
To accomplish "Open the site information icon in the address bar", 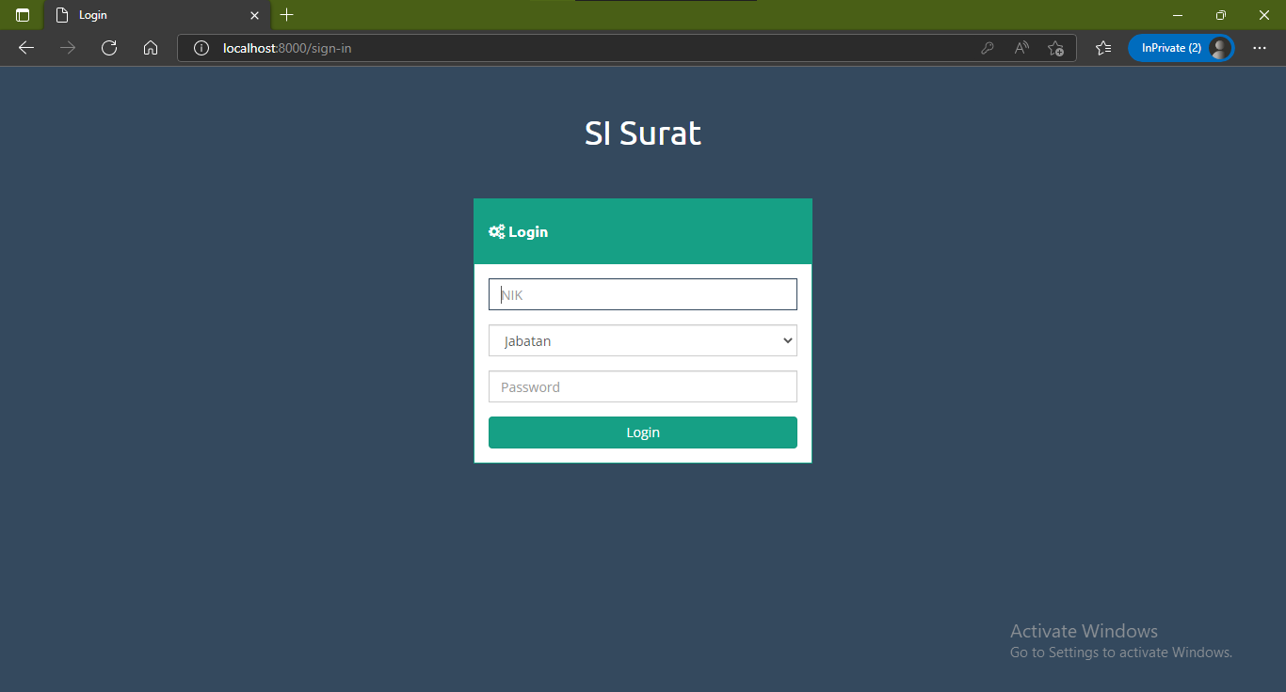I will pyautogui.click(x=201, y=48).
